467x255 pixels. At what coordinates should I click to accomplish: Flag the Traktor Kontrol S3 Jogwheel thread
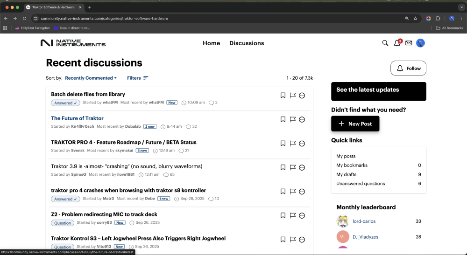click(292, 240)
